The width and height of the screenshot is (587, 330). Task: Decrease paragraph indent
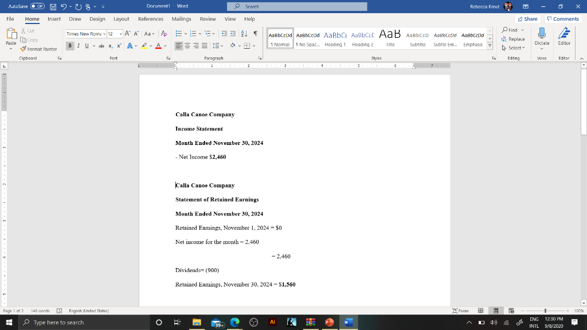pos(224,34)
